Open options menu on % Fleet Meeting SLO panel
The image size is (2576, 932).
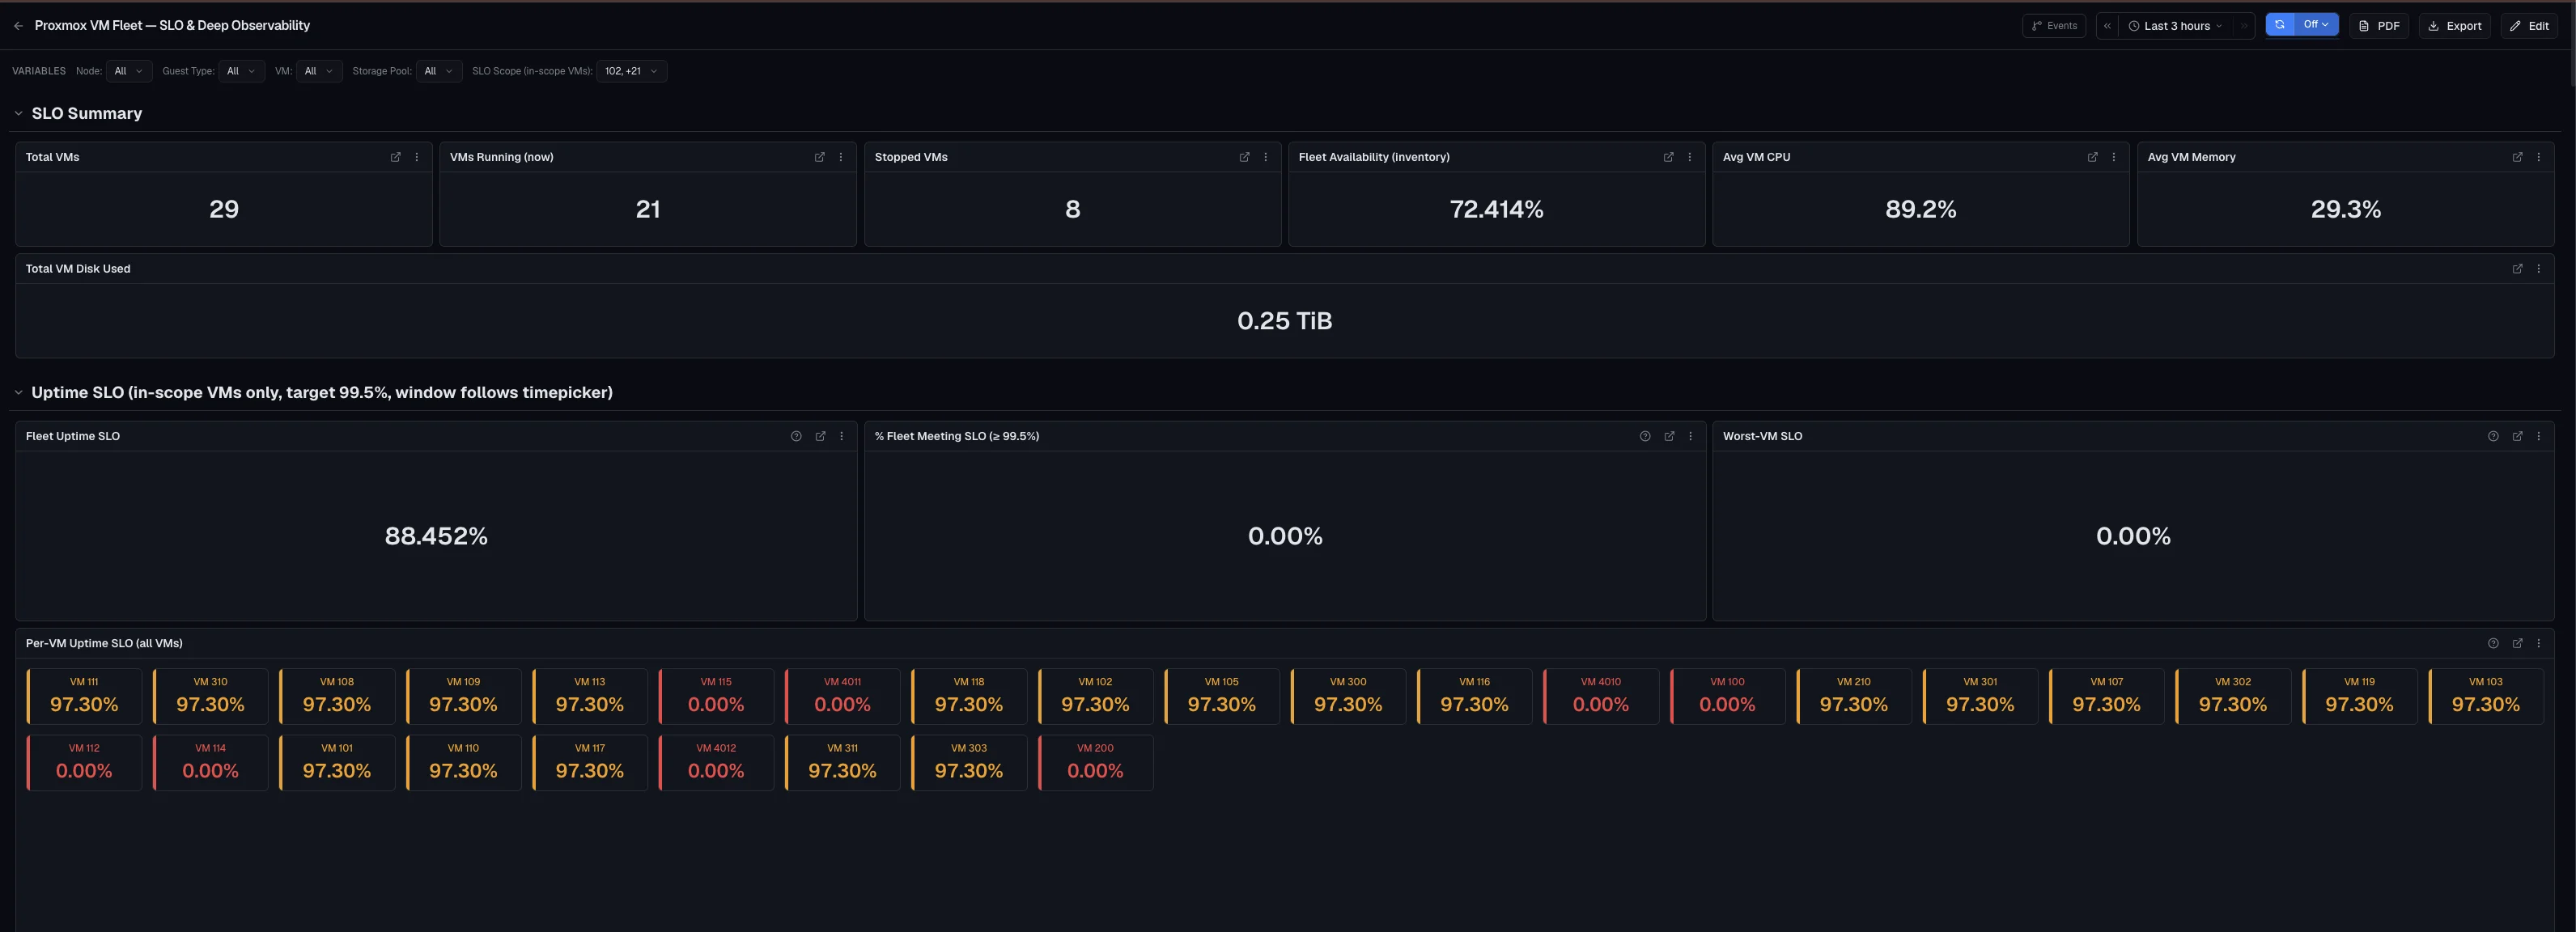click(1691, 436)
